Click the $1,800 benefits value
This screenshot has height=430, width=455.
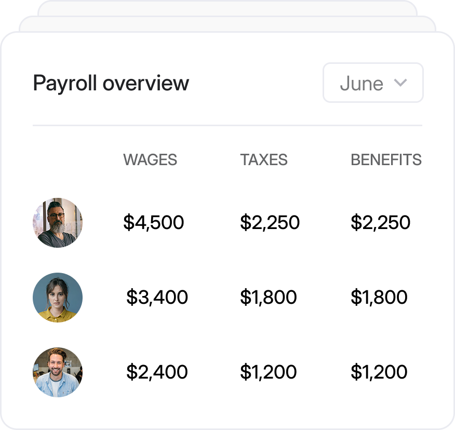pyautogui.click(x=379, y=298)
